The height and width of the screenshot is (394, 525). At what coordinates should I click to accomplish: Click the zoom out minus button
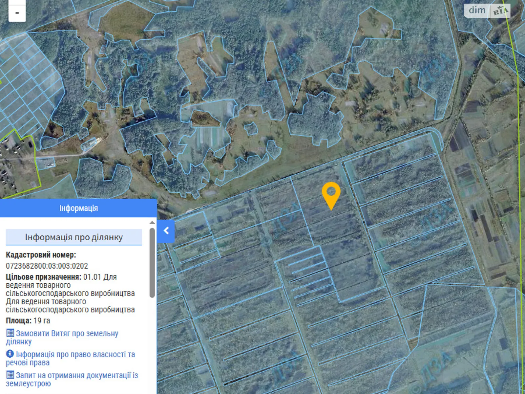click(17, 13)
